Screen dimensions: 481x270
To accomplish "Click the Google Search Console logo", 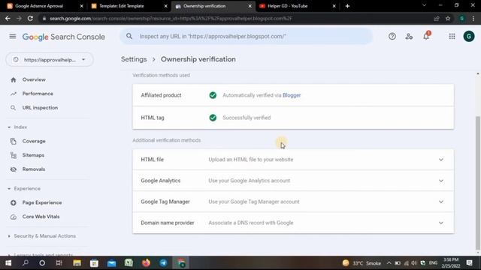I will pyautogui.click(x=64, y=37).
